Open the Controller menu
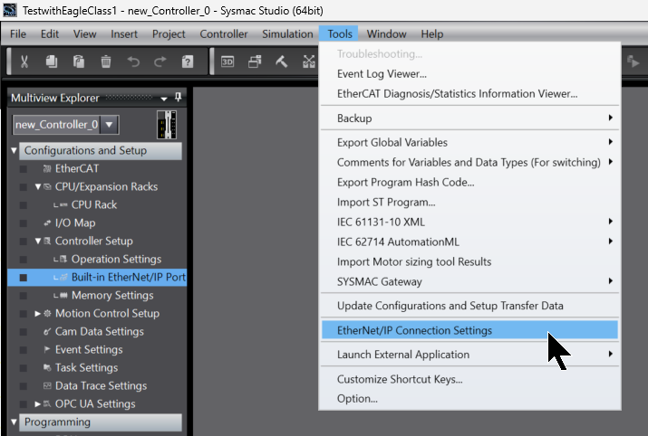Viewport: 648px width, 436px height. [224, 33]
